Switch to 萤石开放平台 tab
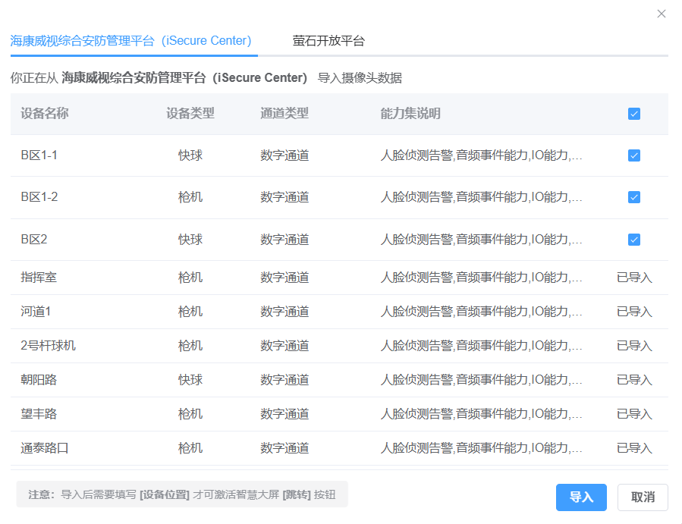 click(328, 41)
